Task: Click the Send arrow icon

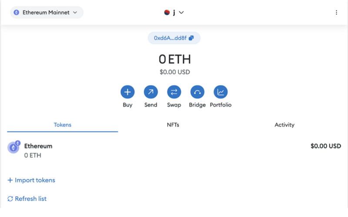Action: point(151,92)
